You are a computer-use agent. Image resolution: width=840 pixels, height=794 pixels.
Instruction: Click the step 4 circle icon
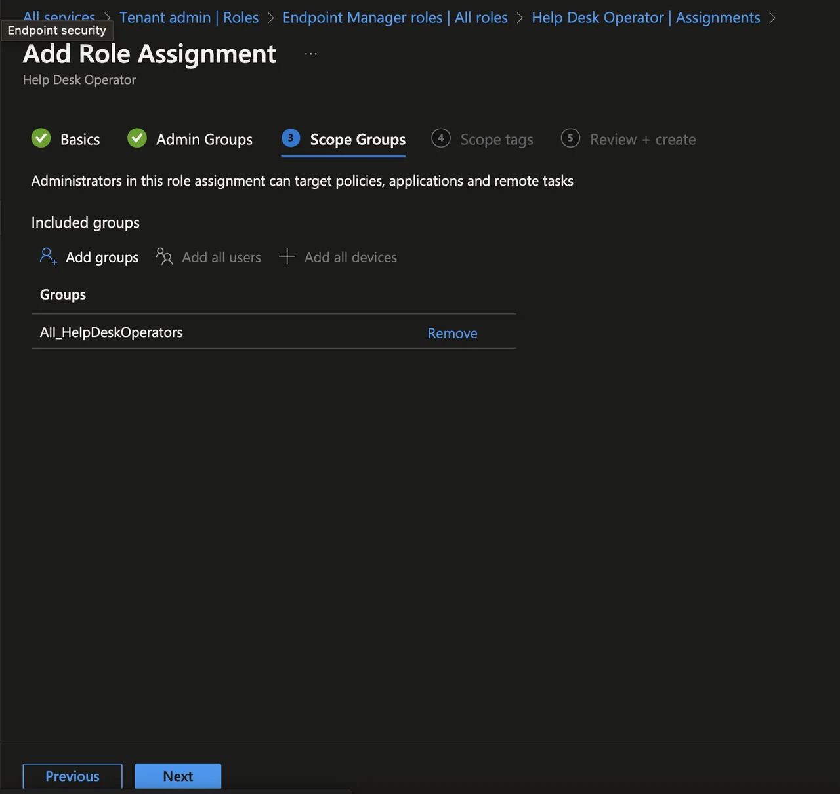click(441, 138)
